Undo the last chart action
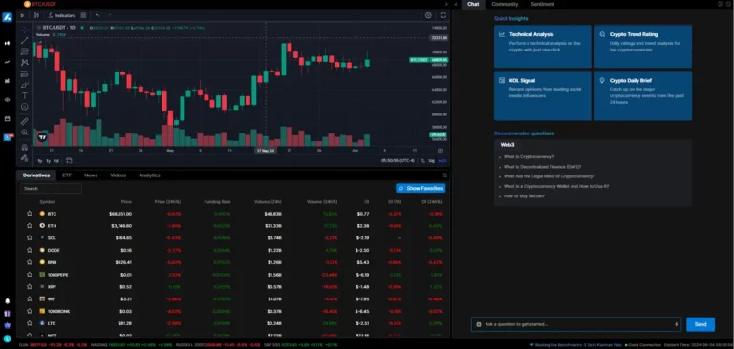Image resolution: width=734 pixels, height=349 pixels. pyautogui.click(x=97, y=15)
